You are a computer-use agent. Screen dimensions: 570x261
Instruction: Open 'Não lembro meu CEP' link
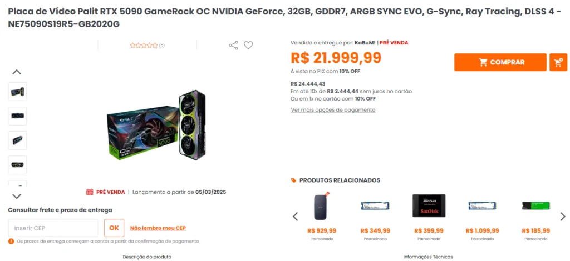(x=158, y=228)
